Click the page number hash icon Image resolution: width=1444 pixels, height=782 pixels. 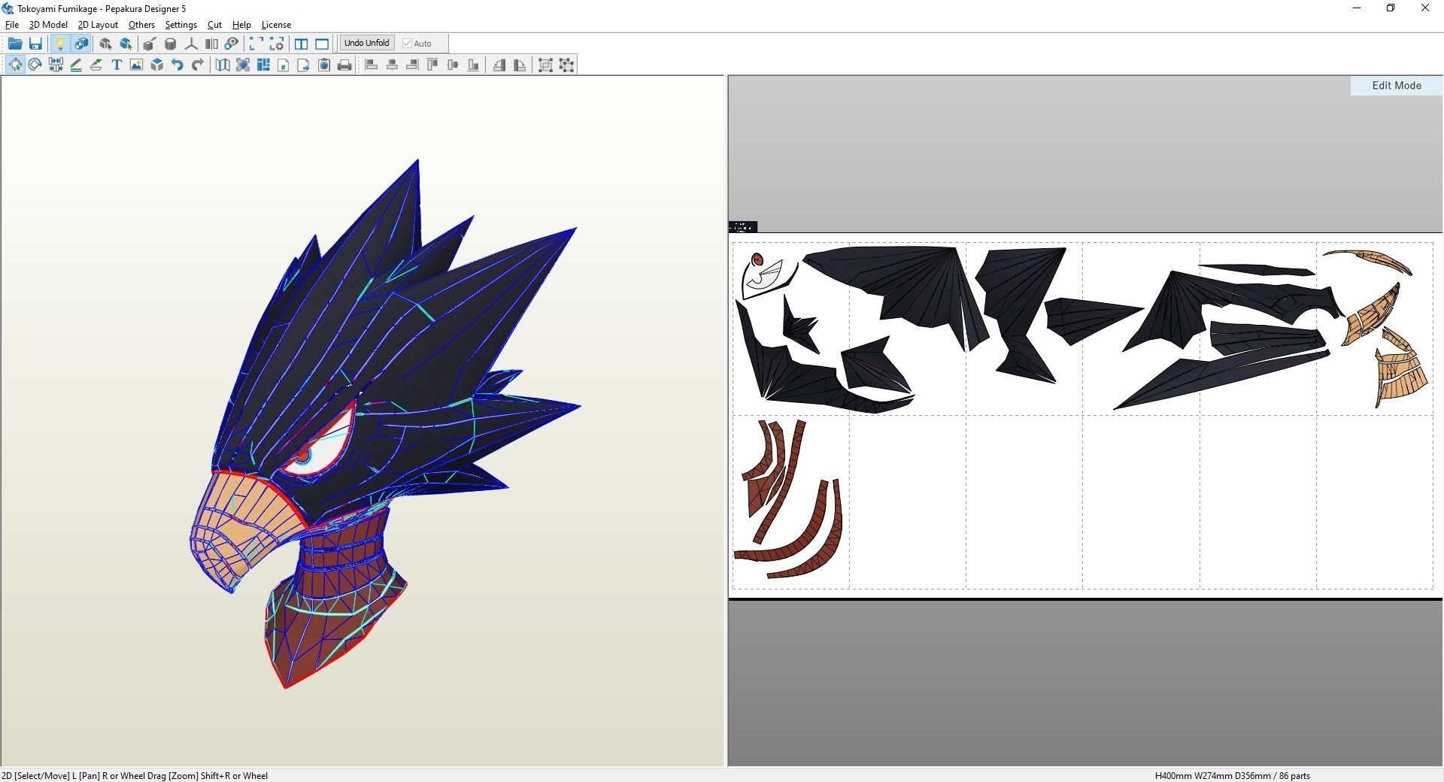coord(284,65)
